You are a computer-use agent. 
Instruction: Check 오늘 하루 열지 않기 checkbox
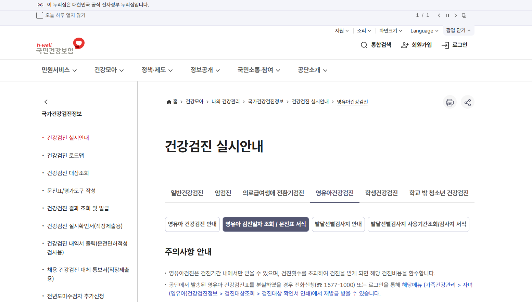[x=40, y=15]
